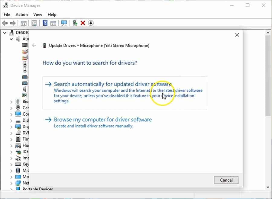Select the mouse icon beside the 'Mic' row

(18, 171)
